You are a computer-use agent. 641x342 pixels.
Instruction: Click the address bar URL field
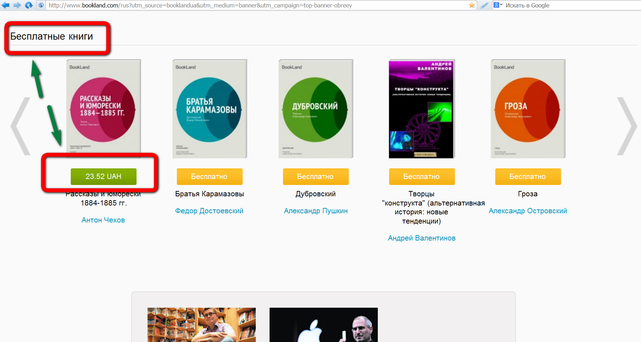click(x=248, y=5)
